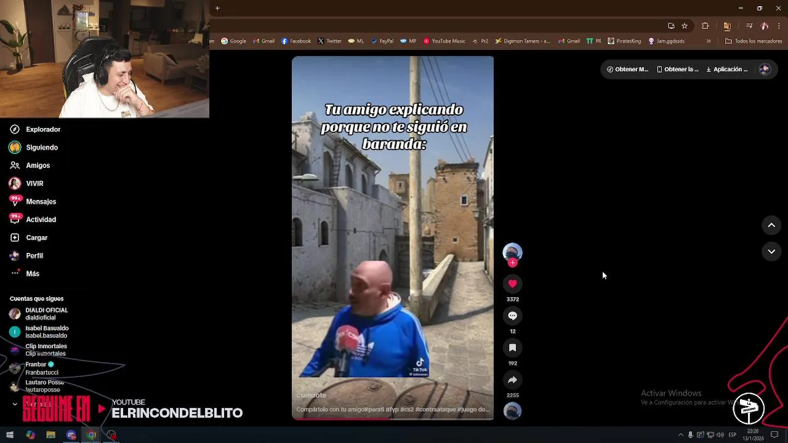Open the VIVIR live section
This screenshot has width=788, height=443.
(26, 183)
